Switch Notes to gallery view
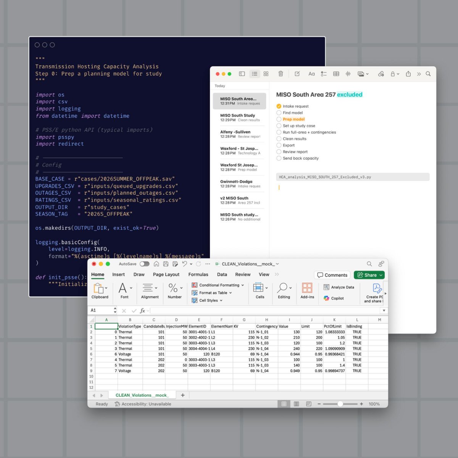Image resolution: width=458 pixels, height=458 pixels. (266, 74)
